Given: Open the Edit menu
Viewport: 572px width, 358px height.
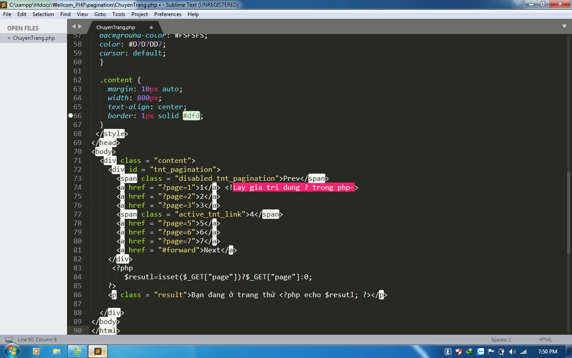Looking at the screenshot, I should (22, 14).
